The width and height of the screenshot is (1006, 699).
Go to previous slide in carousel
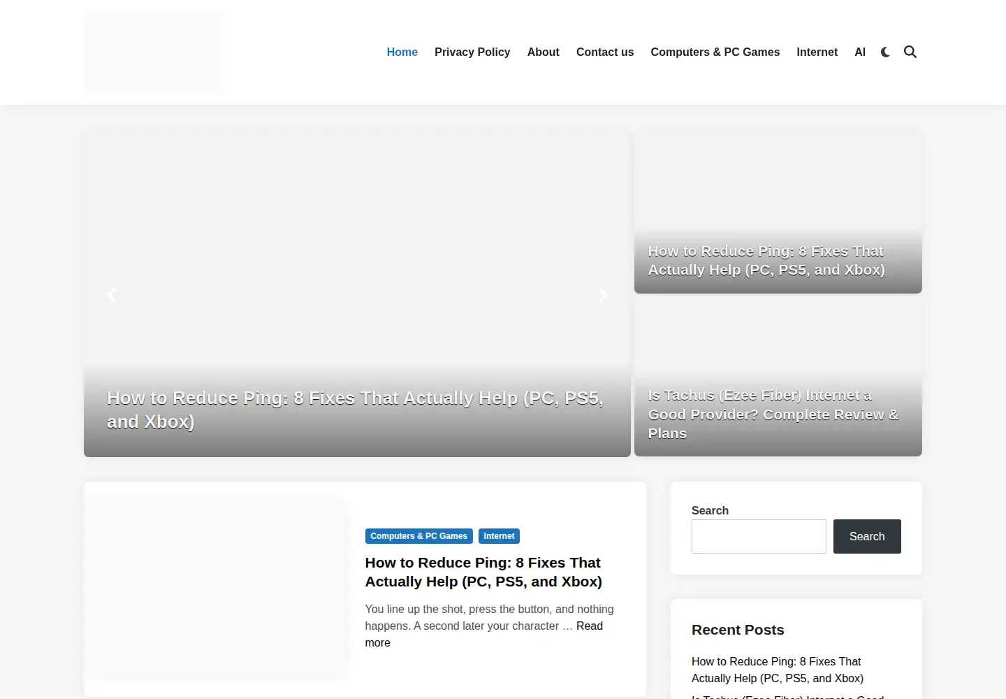pos(112,295)
